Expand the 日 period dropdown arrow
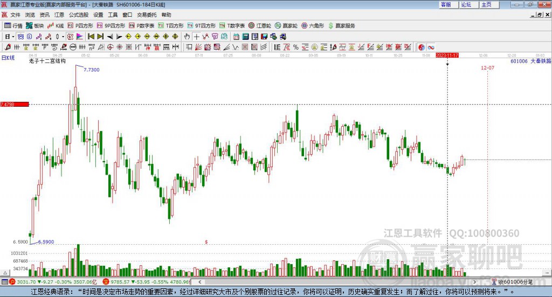This screenshot has height=297, width=552. tap(13, 37)
